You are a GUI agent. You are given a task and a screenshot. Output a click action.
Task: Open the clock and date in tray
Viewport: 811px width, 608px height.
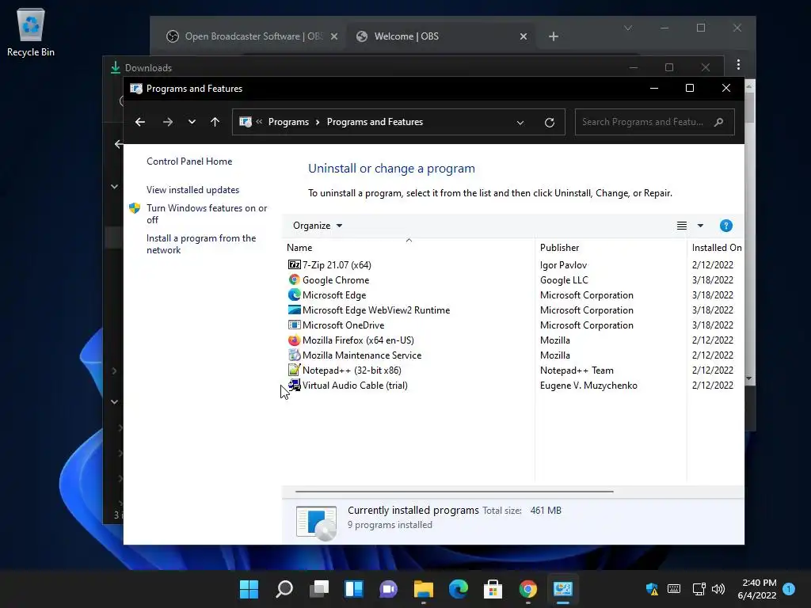click(757, 589)
